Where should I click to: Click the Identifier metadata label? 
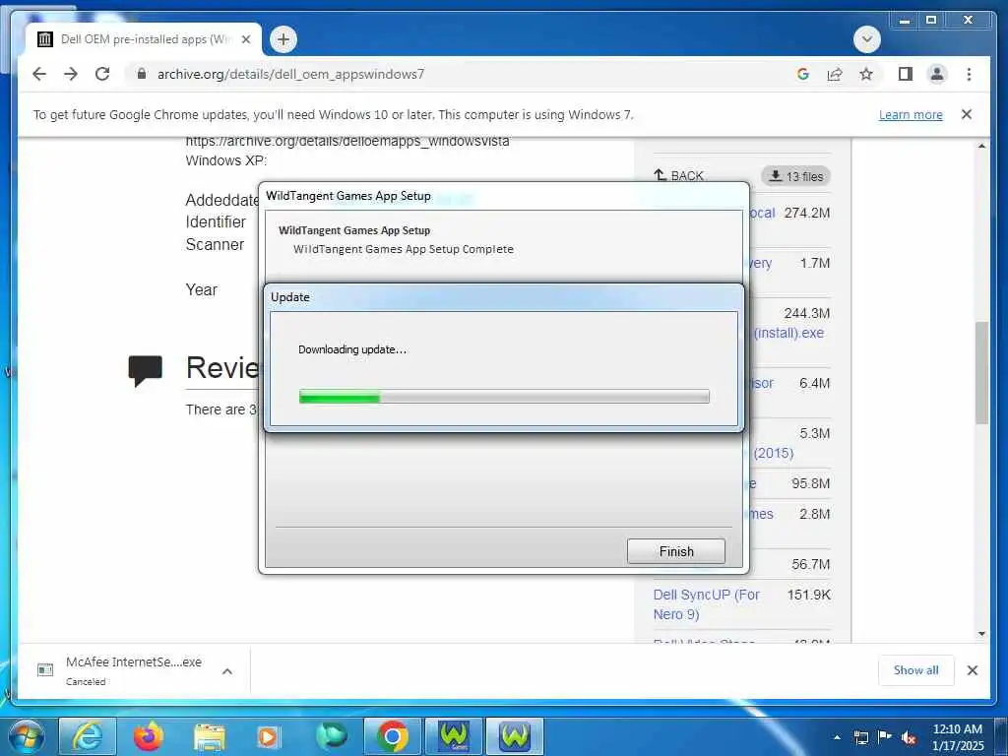pos(216,221)
